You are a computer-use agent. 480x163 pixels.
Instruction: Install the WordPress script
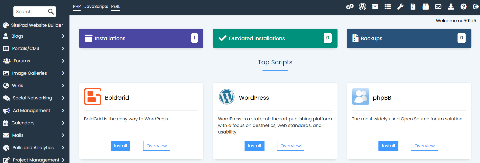(x=254, y=146)
